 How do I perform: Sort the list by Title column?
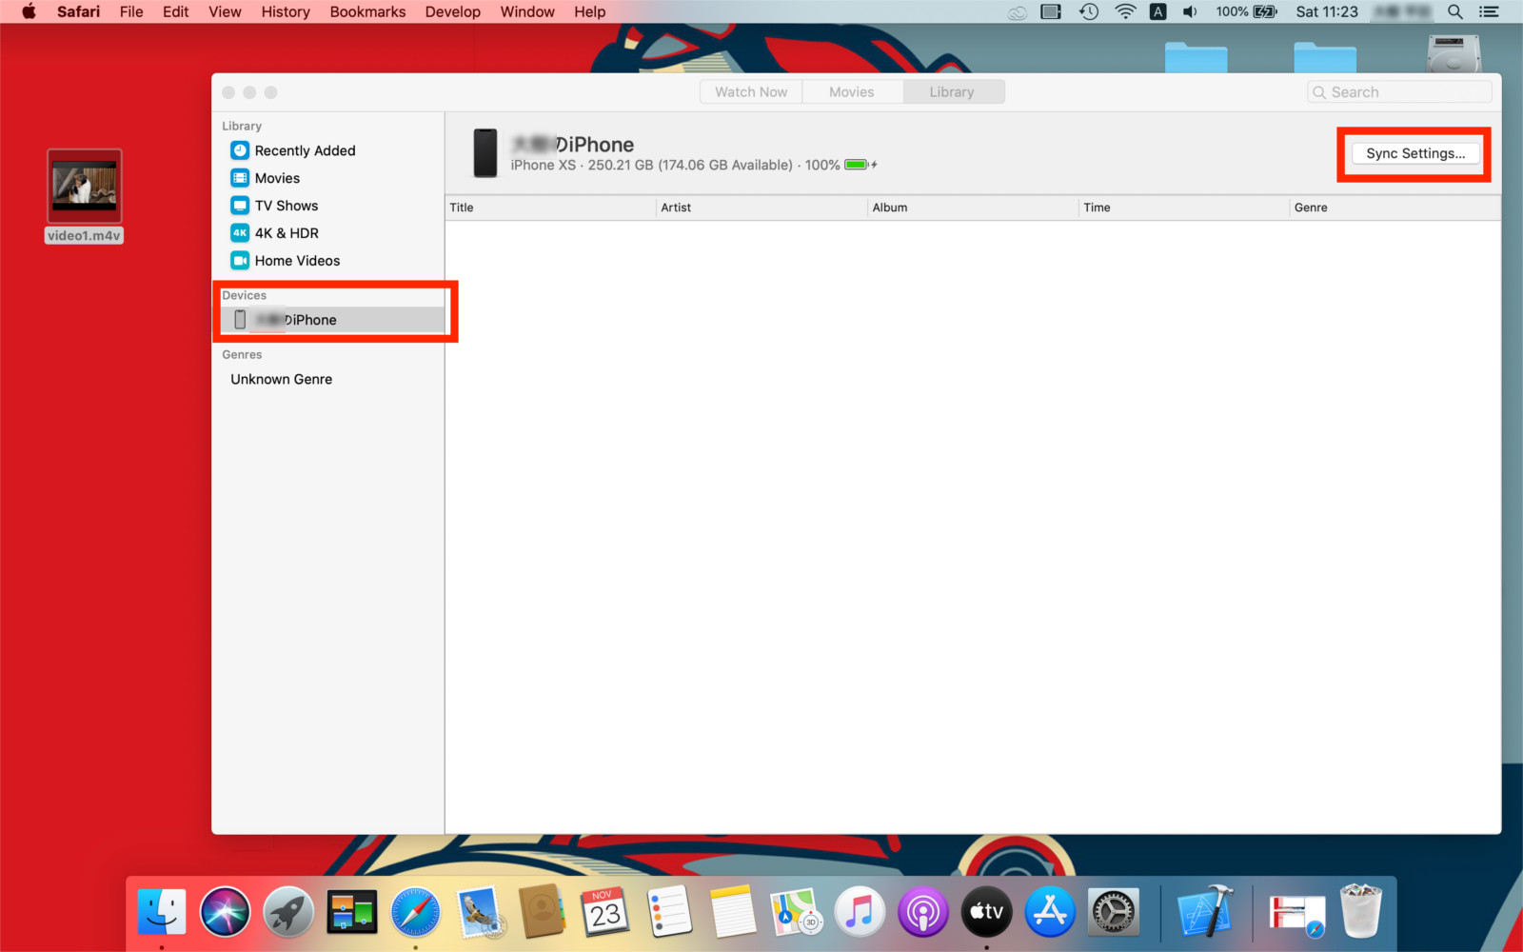tap(550, 208)
